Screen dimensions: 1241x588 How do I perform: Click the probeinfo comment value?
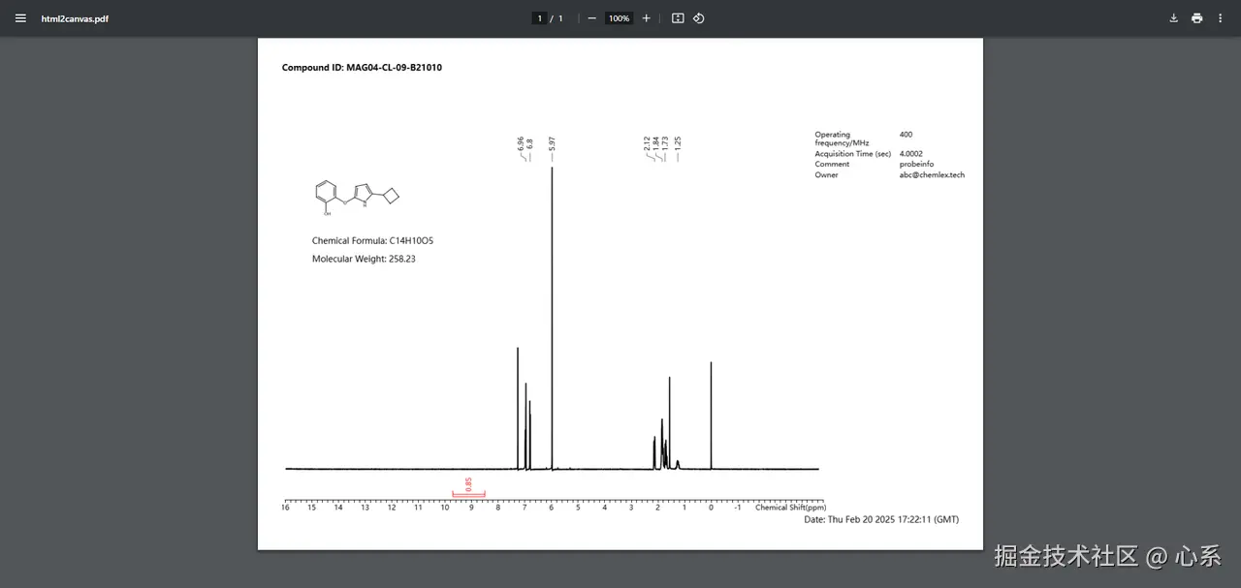(916, 165)
